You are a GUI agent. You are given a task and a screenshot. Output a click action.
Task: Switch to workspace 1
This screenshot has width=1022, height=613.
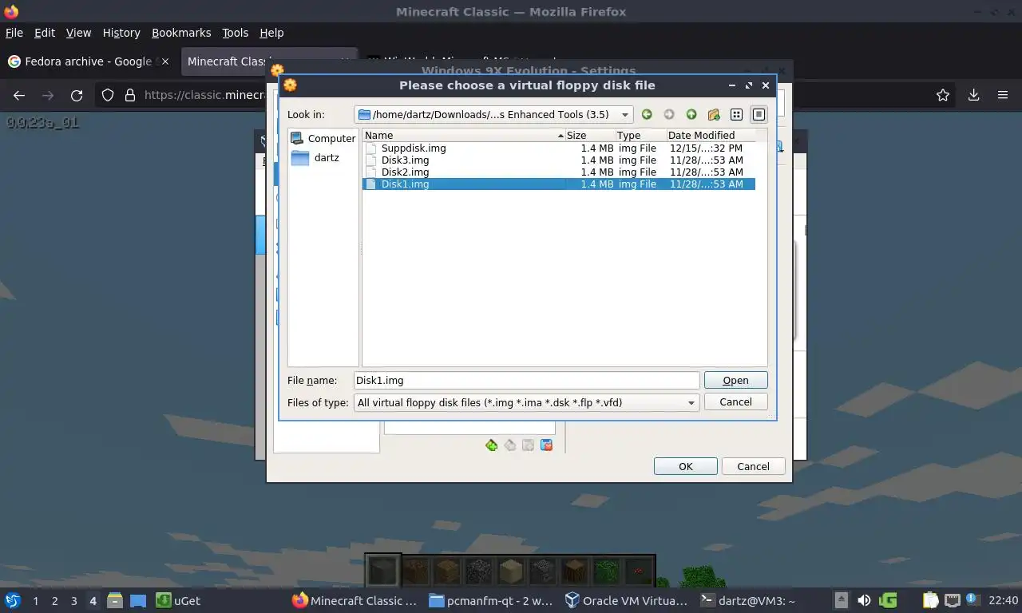coord(35,600)
